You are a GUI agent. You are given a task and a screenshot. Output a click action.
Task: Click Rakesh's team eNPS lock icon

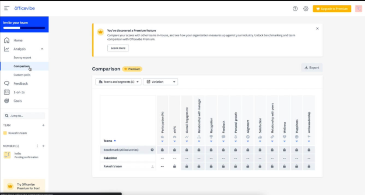click(174, 166)
